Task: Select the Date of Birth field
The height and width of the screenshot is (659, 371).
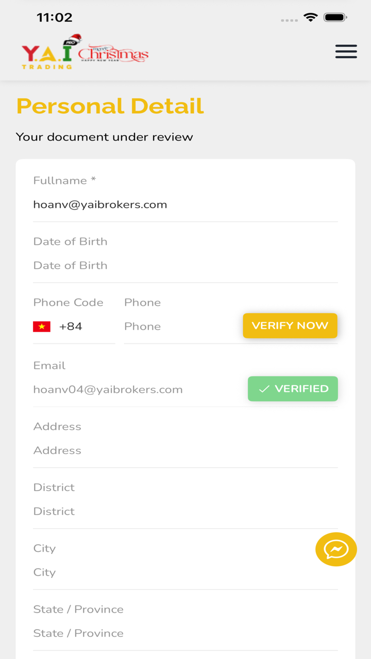Action: 185,266
